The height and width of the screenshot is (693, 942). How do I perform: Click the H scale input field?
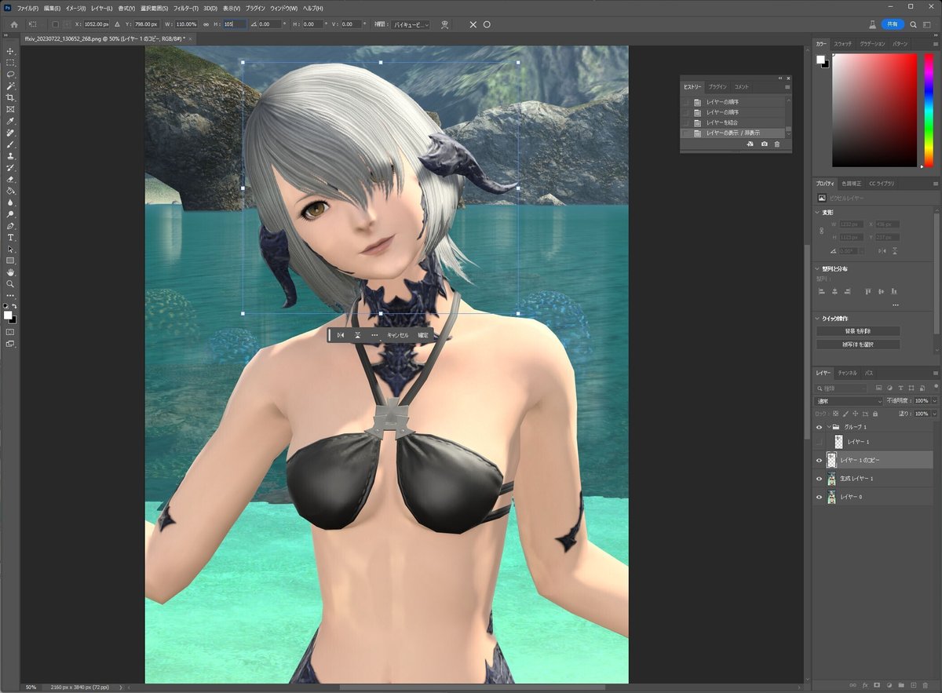click(235, 24)
